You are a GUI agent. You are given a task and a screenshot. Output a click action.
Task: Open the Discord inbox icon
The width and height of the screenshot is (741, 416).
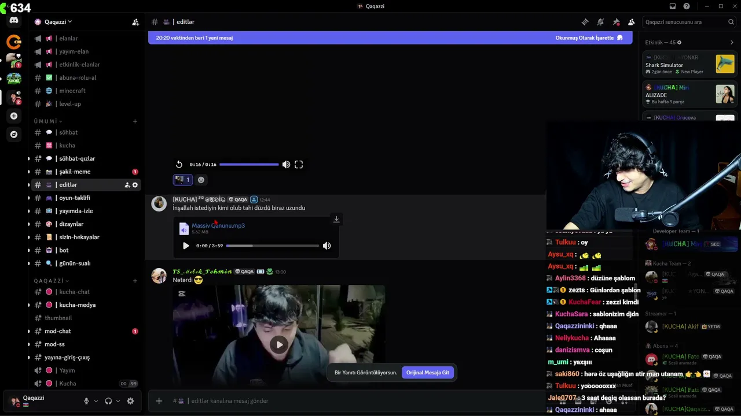pos(673,6)
